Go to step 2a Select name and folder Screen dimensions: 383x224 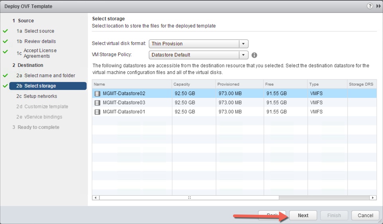(x=49, y=76)
